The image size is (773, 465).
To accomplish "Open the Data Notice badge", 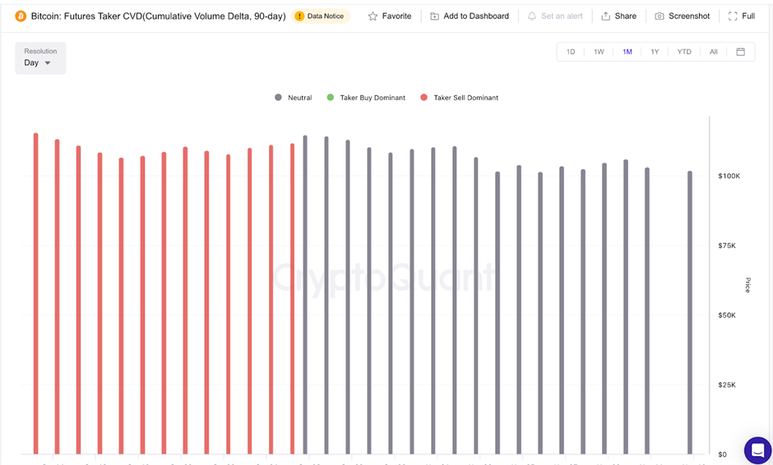I will 321,16.
